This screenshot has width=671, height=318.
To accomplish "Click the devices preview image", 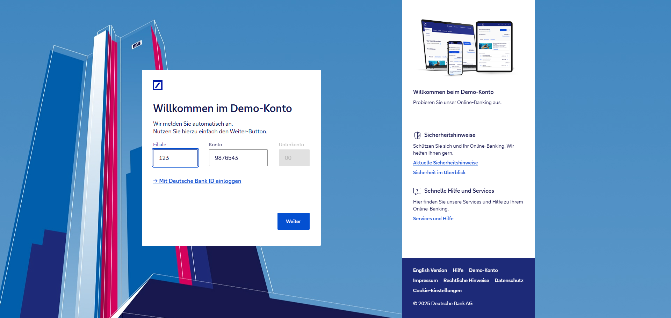I will [x=467, y=47].
